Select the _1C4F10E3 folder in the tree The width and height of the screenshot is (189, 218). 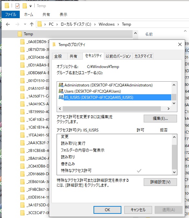35,120
